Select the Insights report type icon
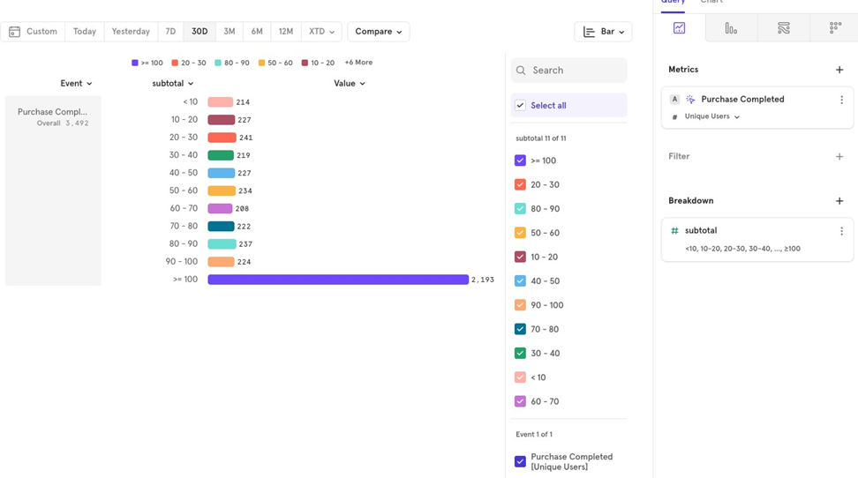The image size is (858, 478). pyautogui.click(x=679, y=28)
